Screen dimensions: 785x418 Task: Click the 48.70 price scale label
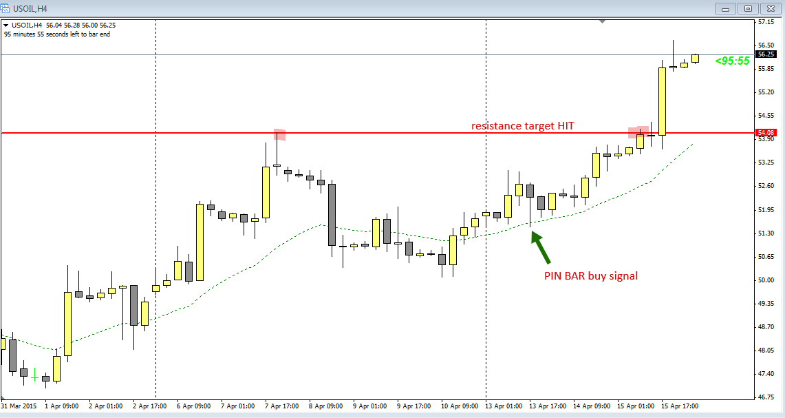pyautogui.click(x=766, y=327)
